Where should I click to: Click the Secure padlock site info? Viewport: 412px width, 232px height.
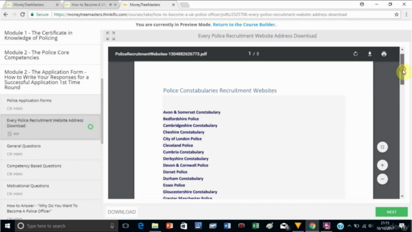pyautogui.click(x=39, y=14)
